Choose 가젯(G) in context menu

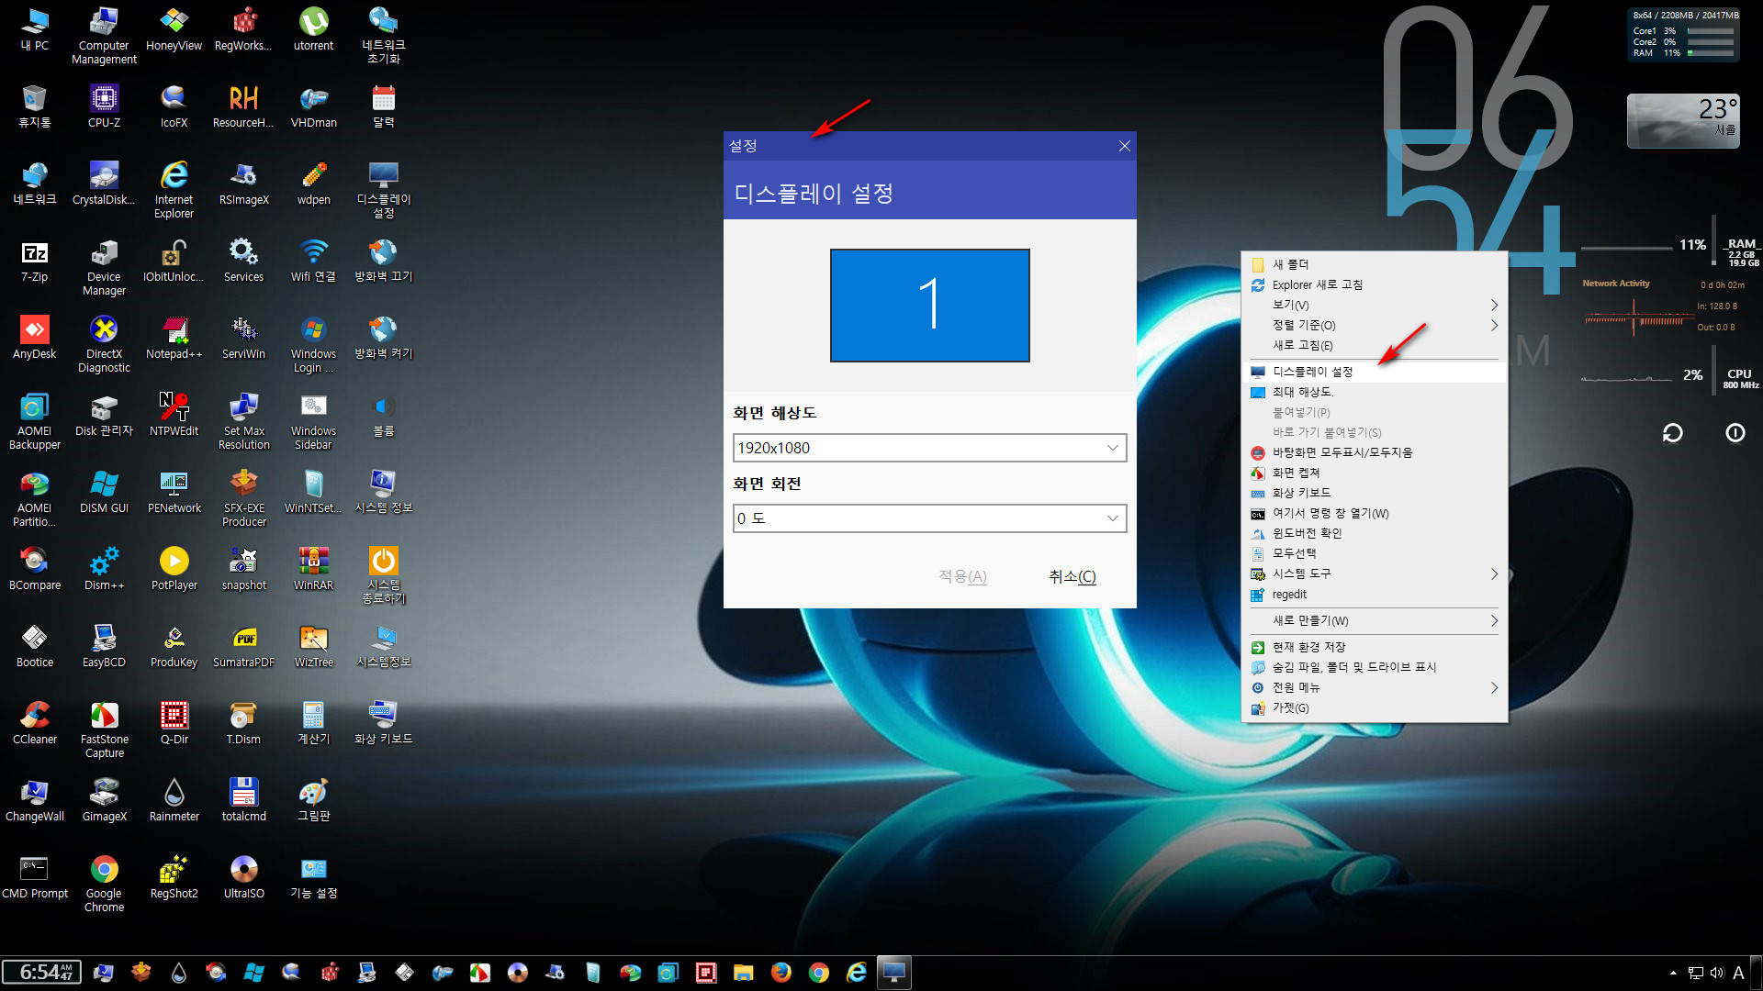tap(1374, 707)
